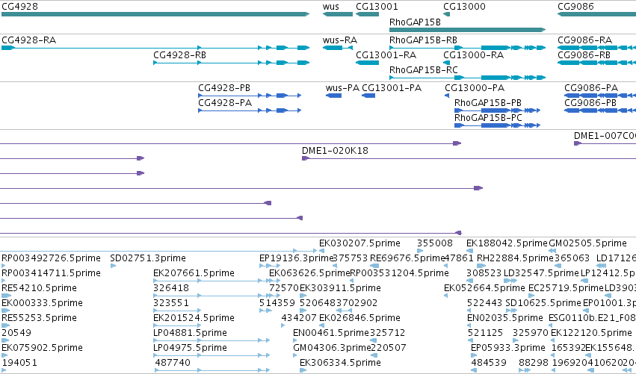Open the EK306334.5prime EST label
This screenshot has width=636, height=374.
tap(340, 363)
